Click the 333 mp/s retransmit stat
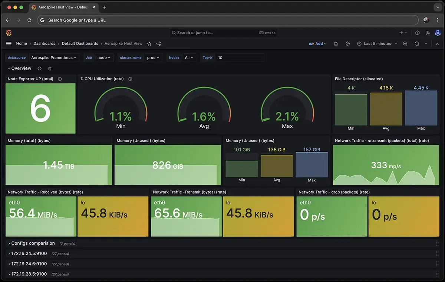The width and height of the screenshot is (445, 282). (386, 165)
